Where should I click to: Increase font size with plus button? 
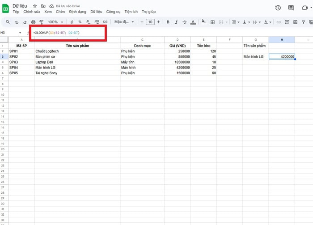click(x=158, y=22)
